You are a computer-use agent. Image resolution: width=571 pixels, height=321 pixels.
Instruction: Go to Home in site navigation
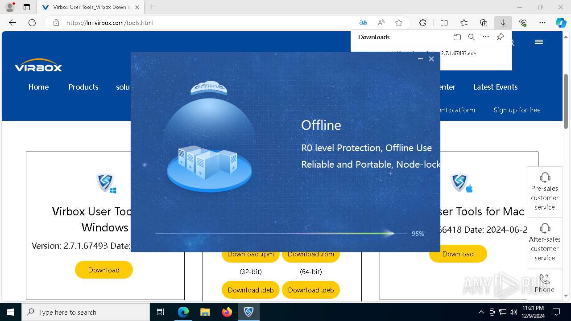click(x=38, y=87)
